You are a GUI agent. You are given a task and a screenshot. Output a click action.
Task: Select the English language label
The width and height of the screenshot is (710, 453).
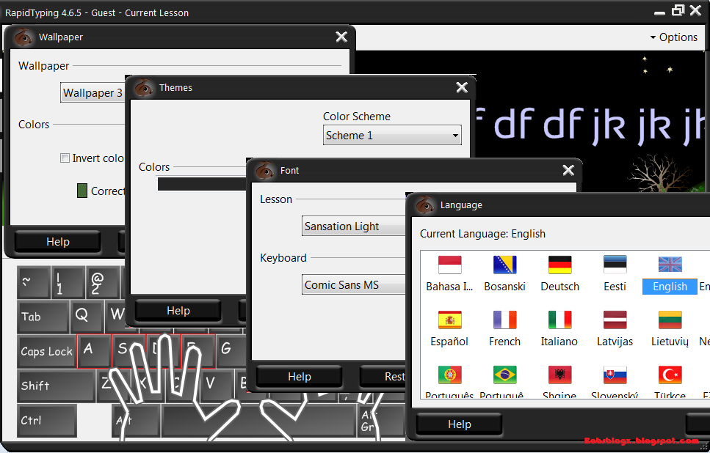point(670,287)
